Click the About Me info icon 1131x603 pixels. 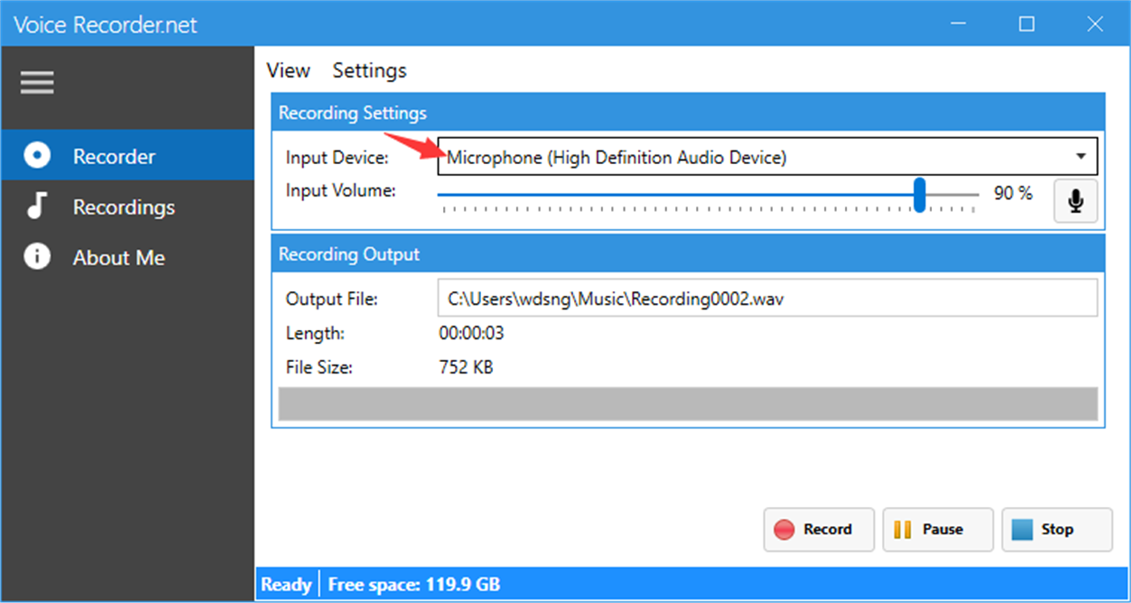36,257
